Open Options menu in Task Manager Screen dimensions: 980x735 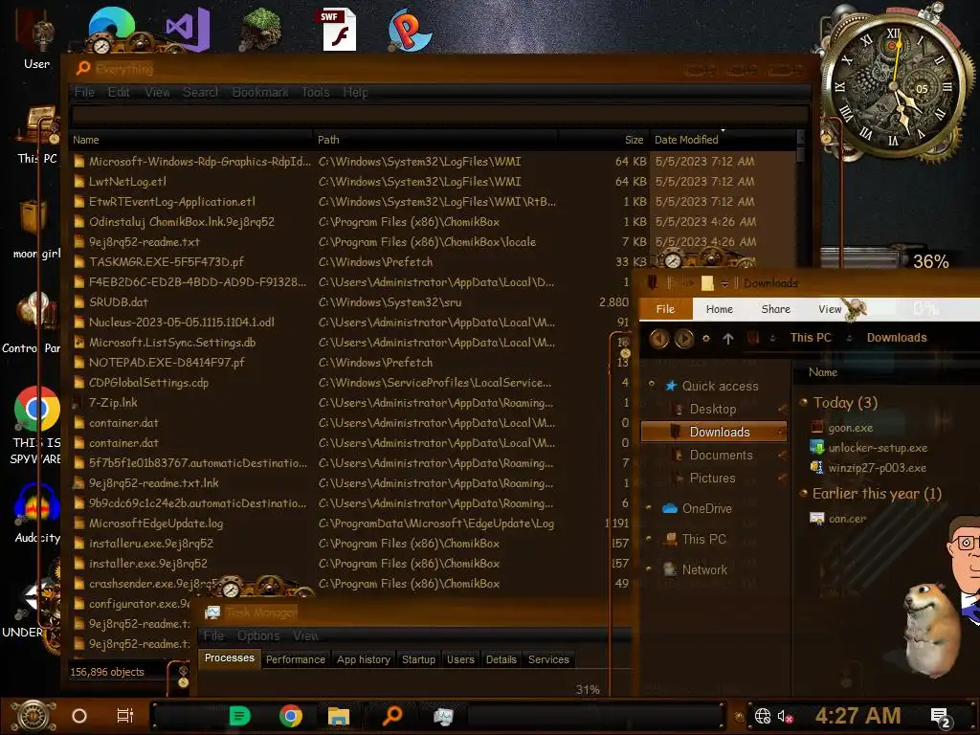pyautogui.click(x=258, y=635)
